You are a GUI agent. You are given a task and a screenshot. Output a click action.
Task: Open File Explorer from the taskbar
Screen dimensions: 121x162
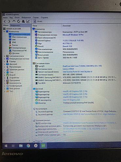(21, 146)
